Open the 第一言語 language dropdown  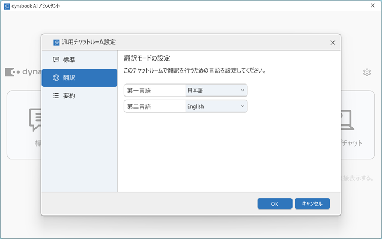coord(216,91)
